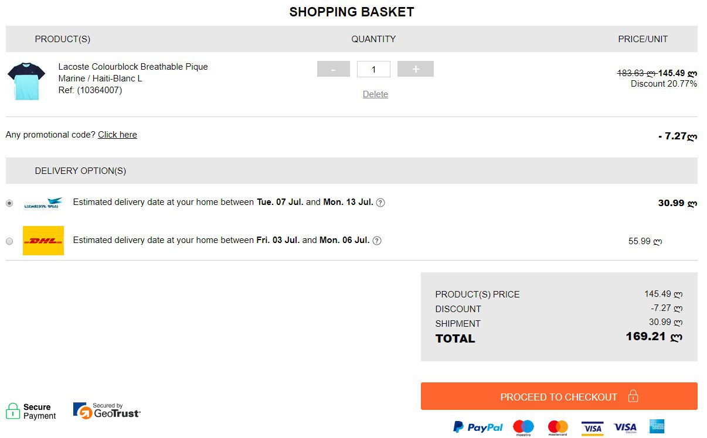Open help icon for Georgian Post delivery
This screenshot has width=707, height=438.
(380, 203)
